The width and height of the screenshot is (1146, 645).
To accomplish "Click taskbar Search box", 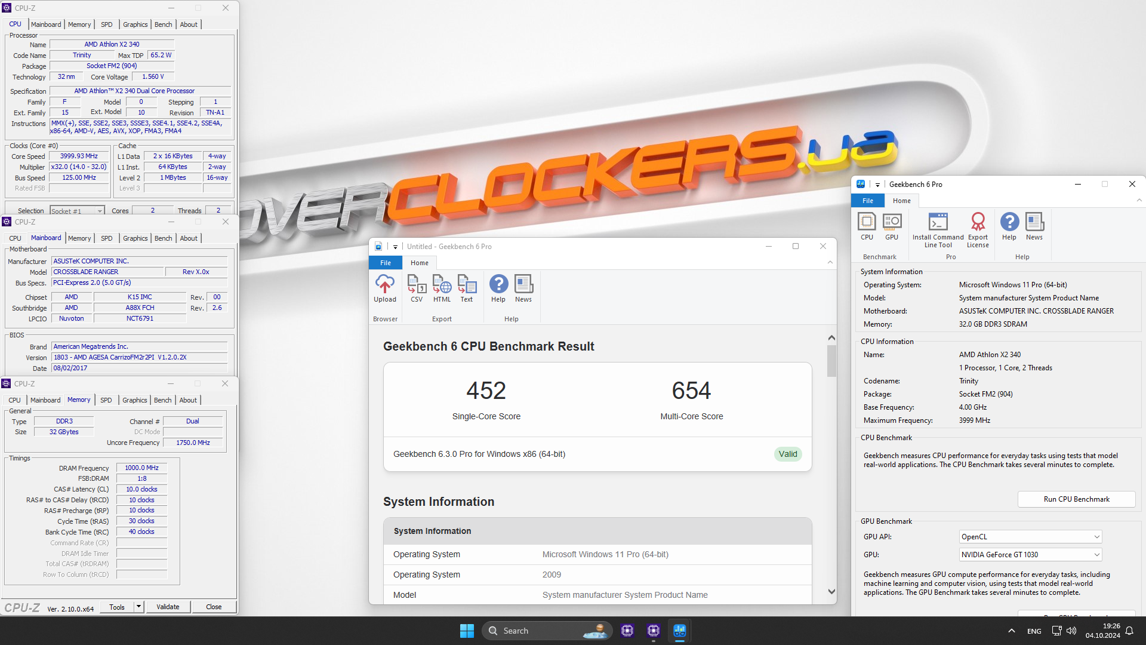I will tap(547, 631).
